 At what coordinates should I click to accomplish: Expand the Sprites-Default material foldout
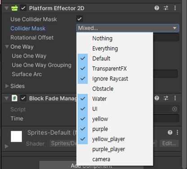click(x=7, y=146)
